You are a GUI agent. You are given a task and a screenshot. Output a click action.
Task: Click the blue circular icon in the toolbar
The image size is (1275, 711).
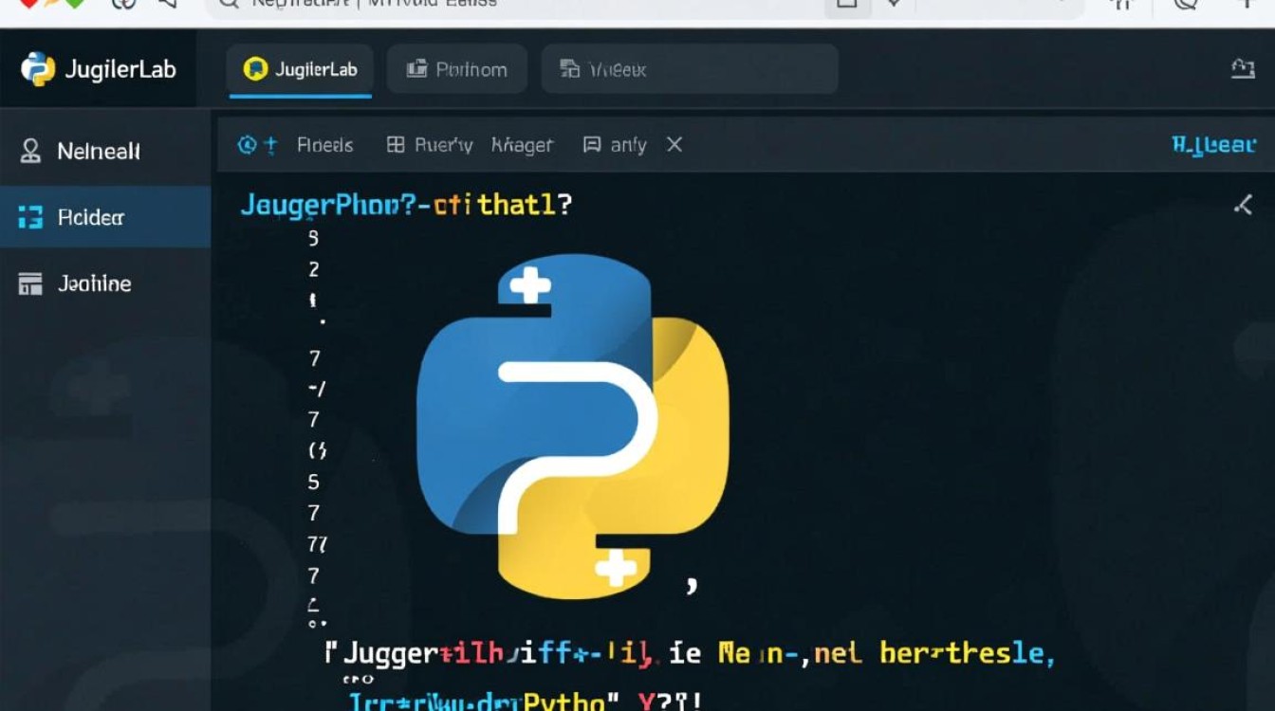[248, 144]
